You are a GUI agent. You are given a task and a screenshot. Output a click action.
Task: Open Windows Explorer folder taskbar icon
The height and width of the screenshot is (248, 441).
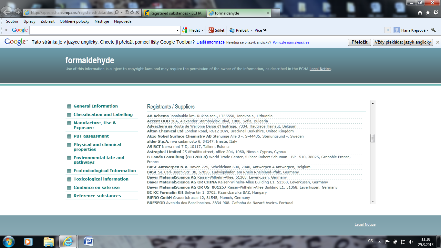[49, 242]
